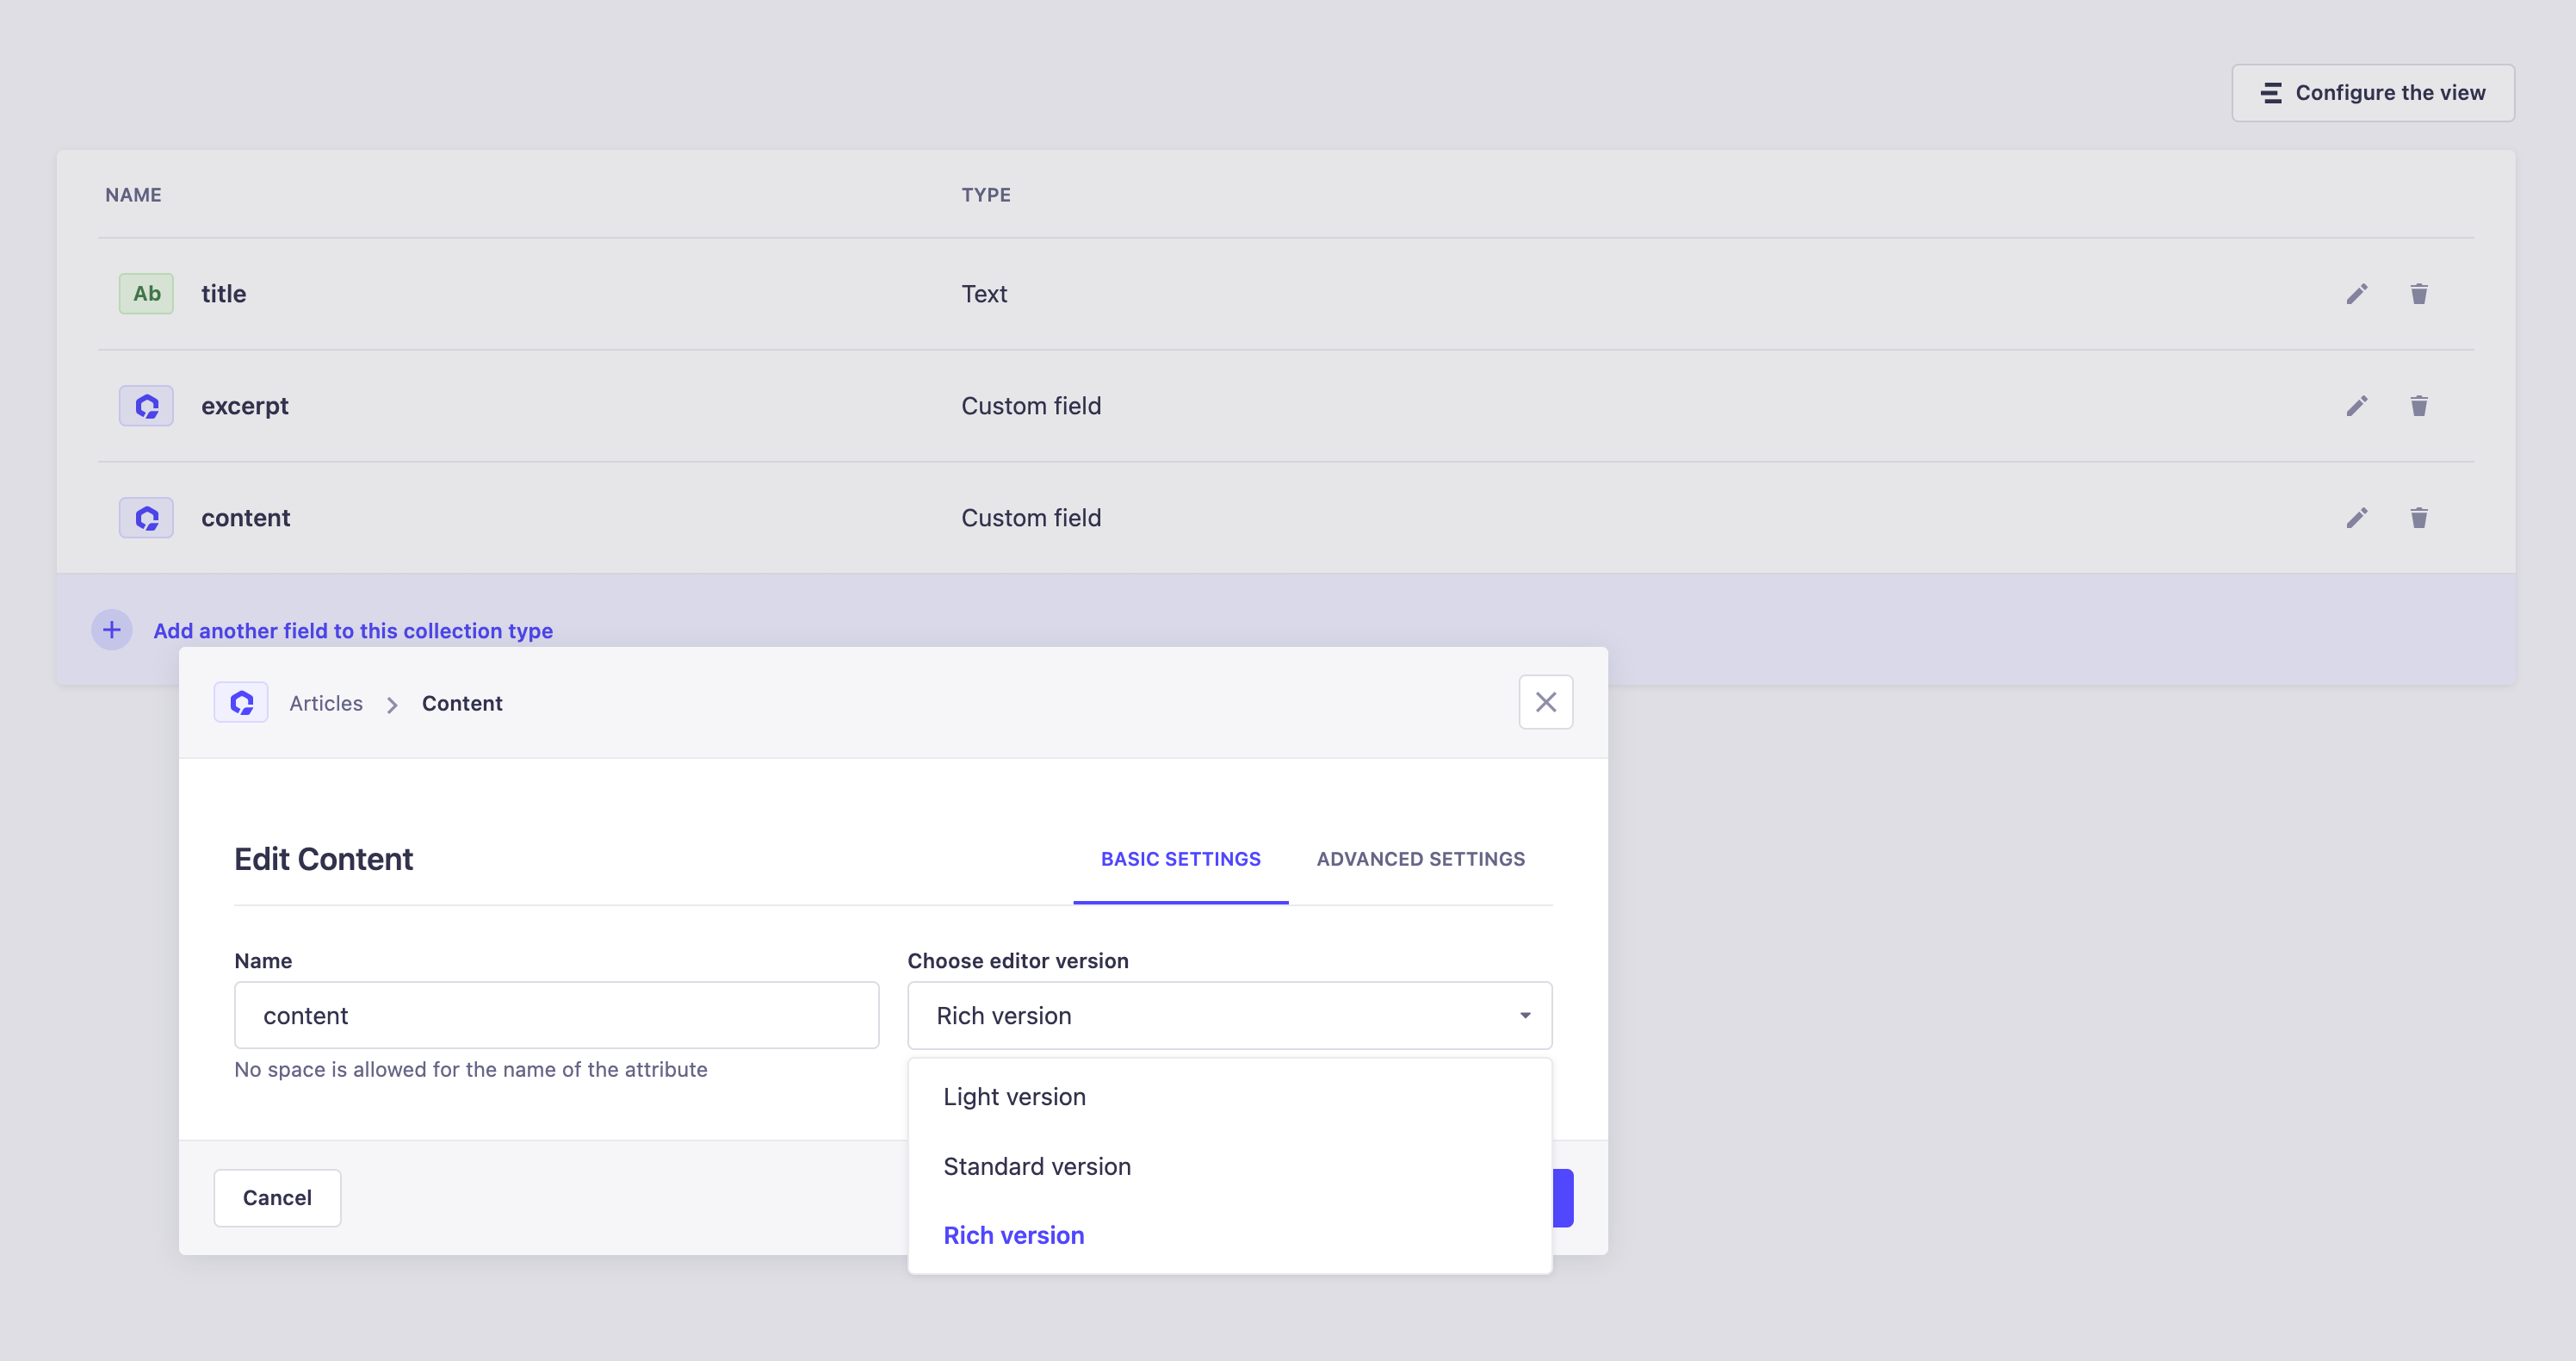Click inside the Name input field
This screenshot has width=2576, height=1361.
click(556, 1015)
